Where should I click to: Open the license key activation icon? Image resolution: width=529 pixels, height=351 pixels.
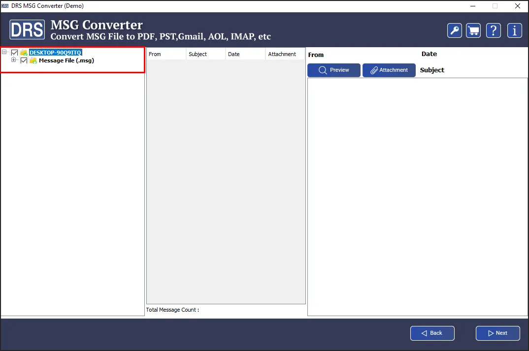click(x=455, y=30)
